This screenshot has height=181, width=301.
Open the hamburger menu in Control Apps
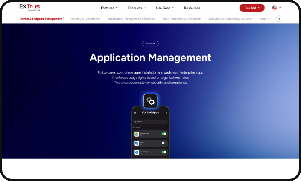pos(135,112)
